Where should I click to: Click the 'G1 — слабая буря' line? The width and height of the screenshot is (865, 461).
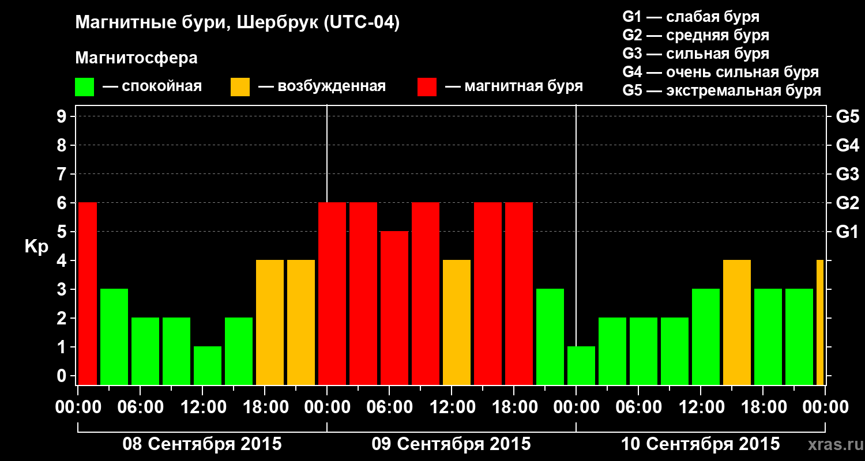coord(691,17)
